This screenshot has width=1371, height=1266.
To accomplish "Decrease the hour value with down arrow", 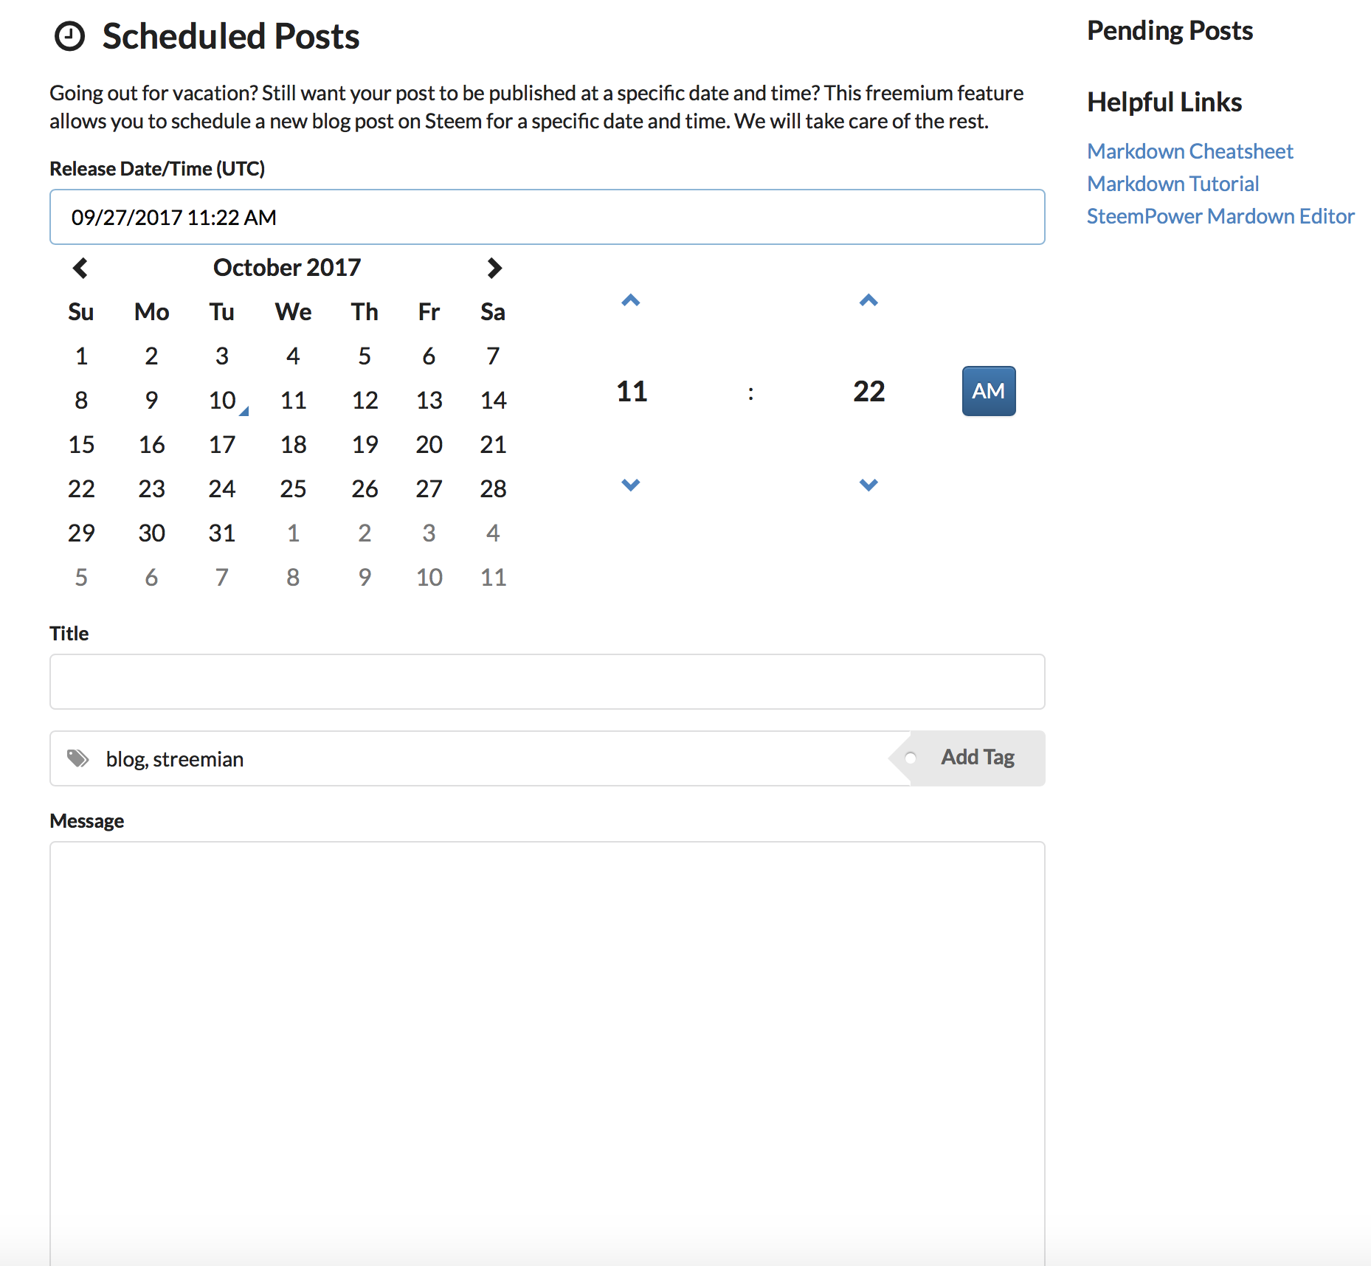I will pyautogui.click(x=631, y=485).
